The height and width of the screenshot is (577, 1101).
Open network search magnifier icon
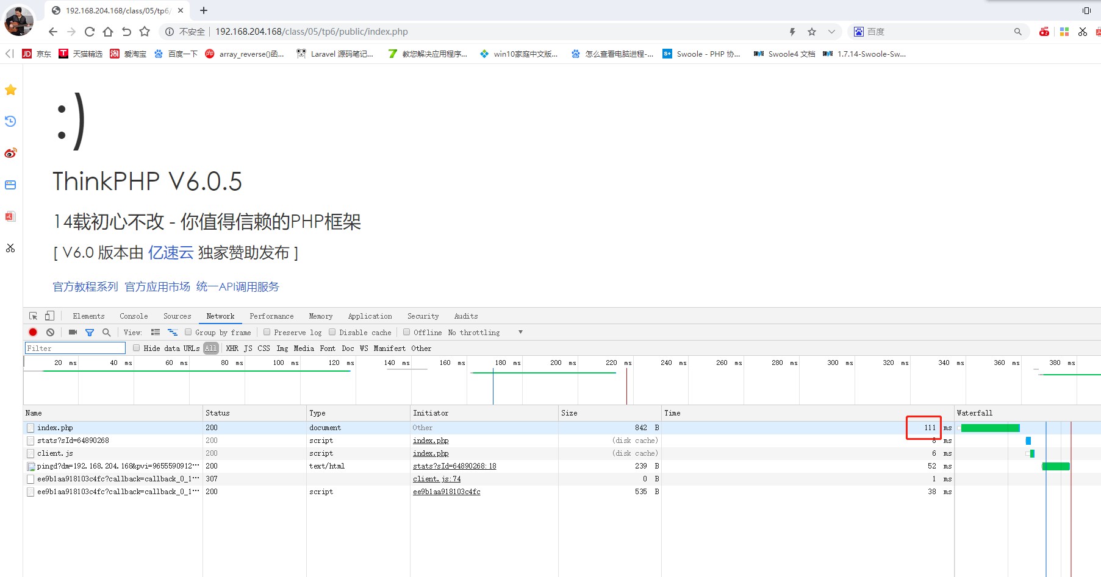click(107, 332)
